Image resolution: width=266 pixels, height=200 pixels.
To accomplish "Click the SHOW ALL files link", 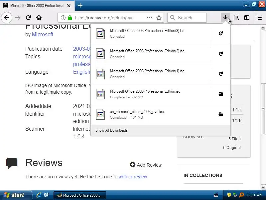I will coord(193,137).
